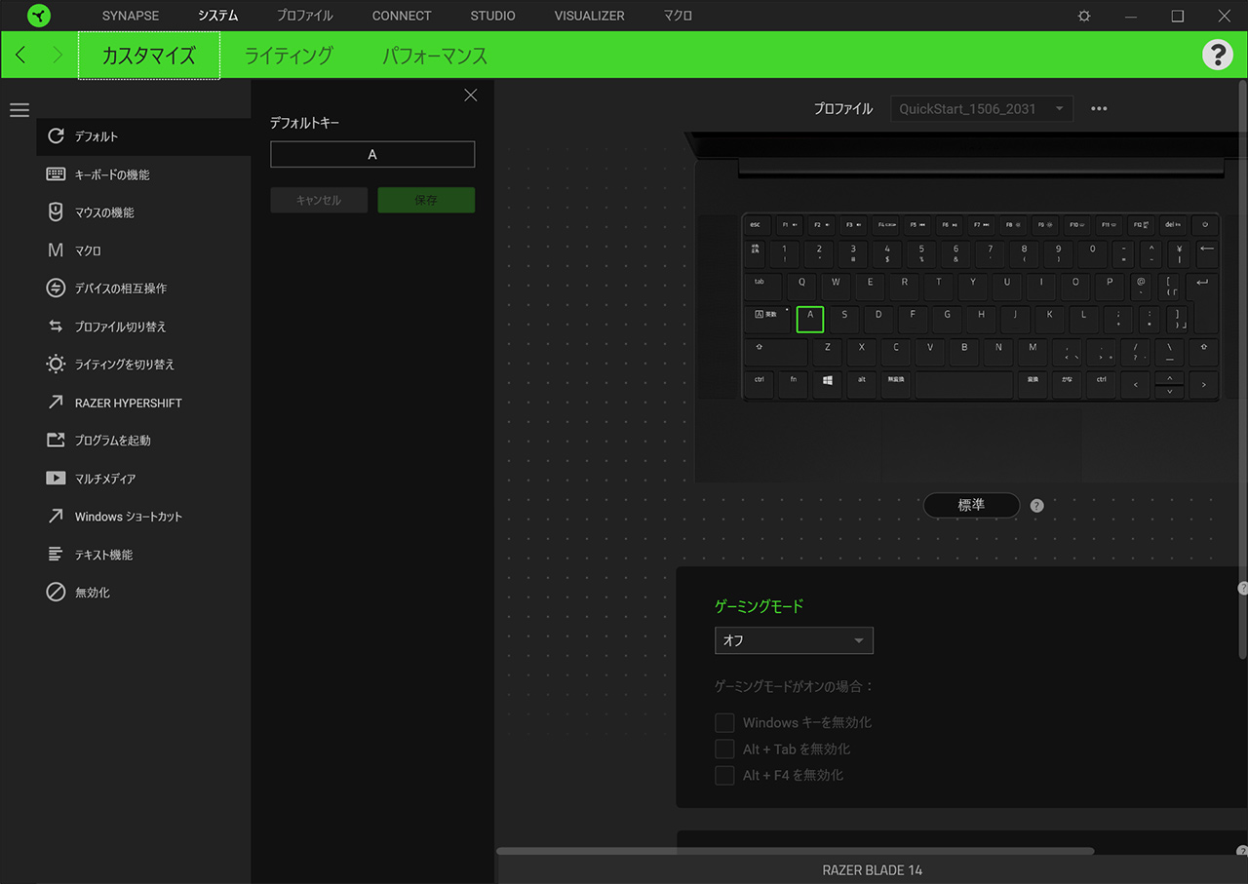Go forward with the right arrow
1248x884 pixels.
(57, 55)
